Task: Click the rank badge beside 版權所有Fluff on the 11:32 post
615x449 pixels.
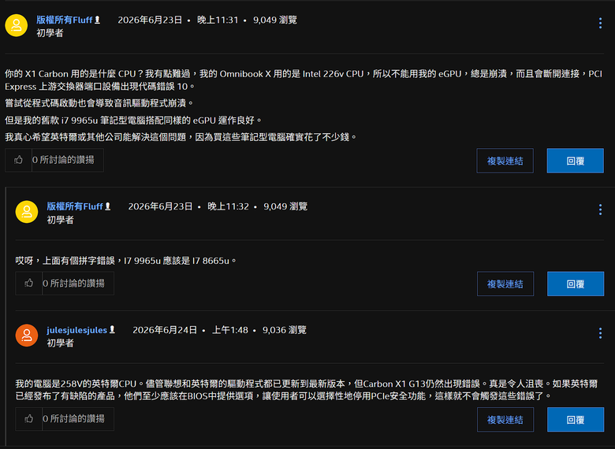Action: coord(108,206)
